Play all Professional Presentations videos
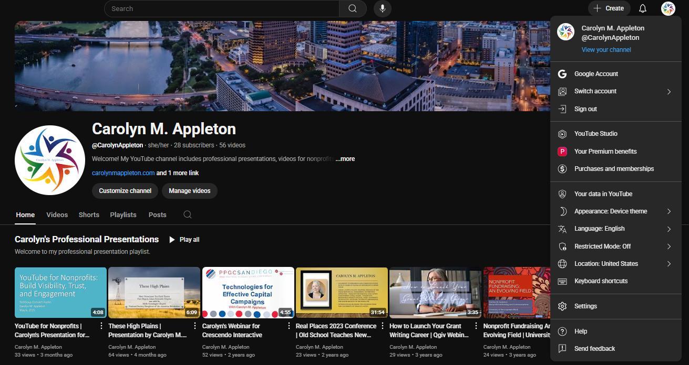The width and height of the screenshot is (689, 365). pyautogui.click(x=184, y=240)
